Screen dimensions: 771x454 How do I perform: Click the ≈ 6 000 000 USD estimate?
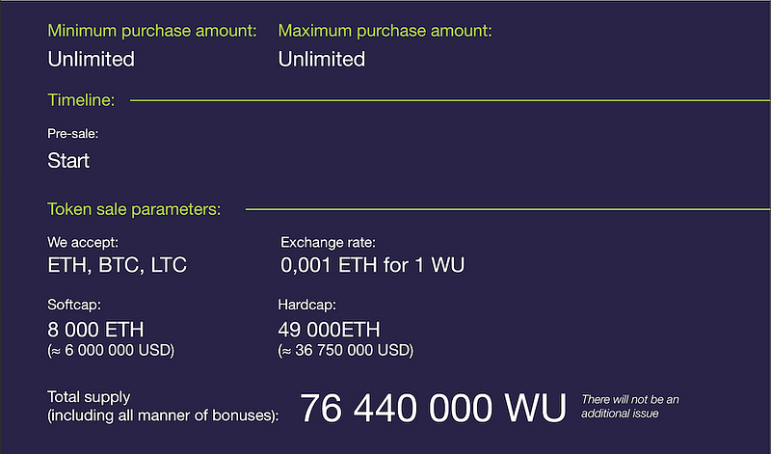pos(111,351)
